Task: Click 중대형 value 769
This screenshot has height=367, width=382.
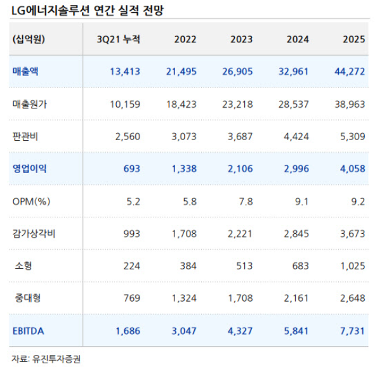Action: [x=132, y=299]
